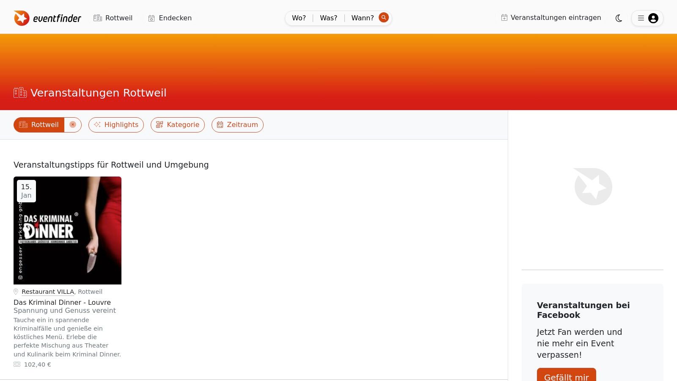
Task: Toggle dark mode with the moon icon
Action: tap(619, 18)
